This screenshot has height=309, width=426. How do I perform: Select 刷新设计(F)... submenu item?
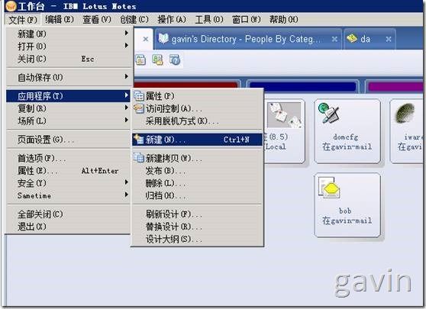[197, 214]
